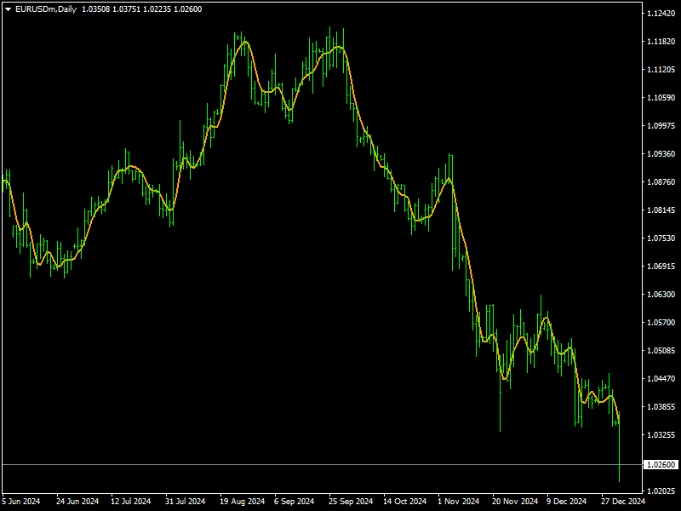681x511 pixels.
Task: Click the 1.09360 price scale label
Action: [661, 154]
